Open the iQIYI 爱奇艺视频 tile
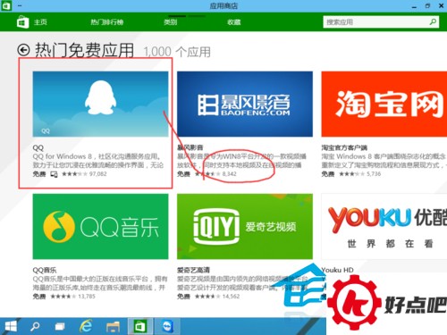 pyautogui.click(x=245, y=226)
